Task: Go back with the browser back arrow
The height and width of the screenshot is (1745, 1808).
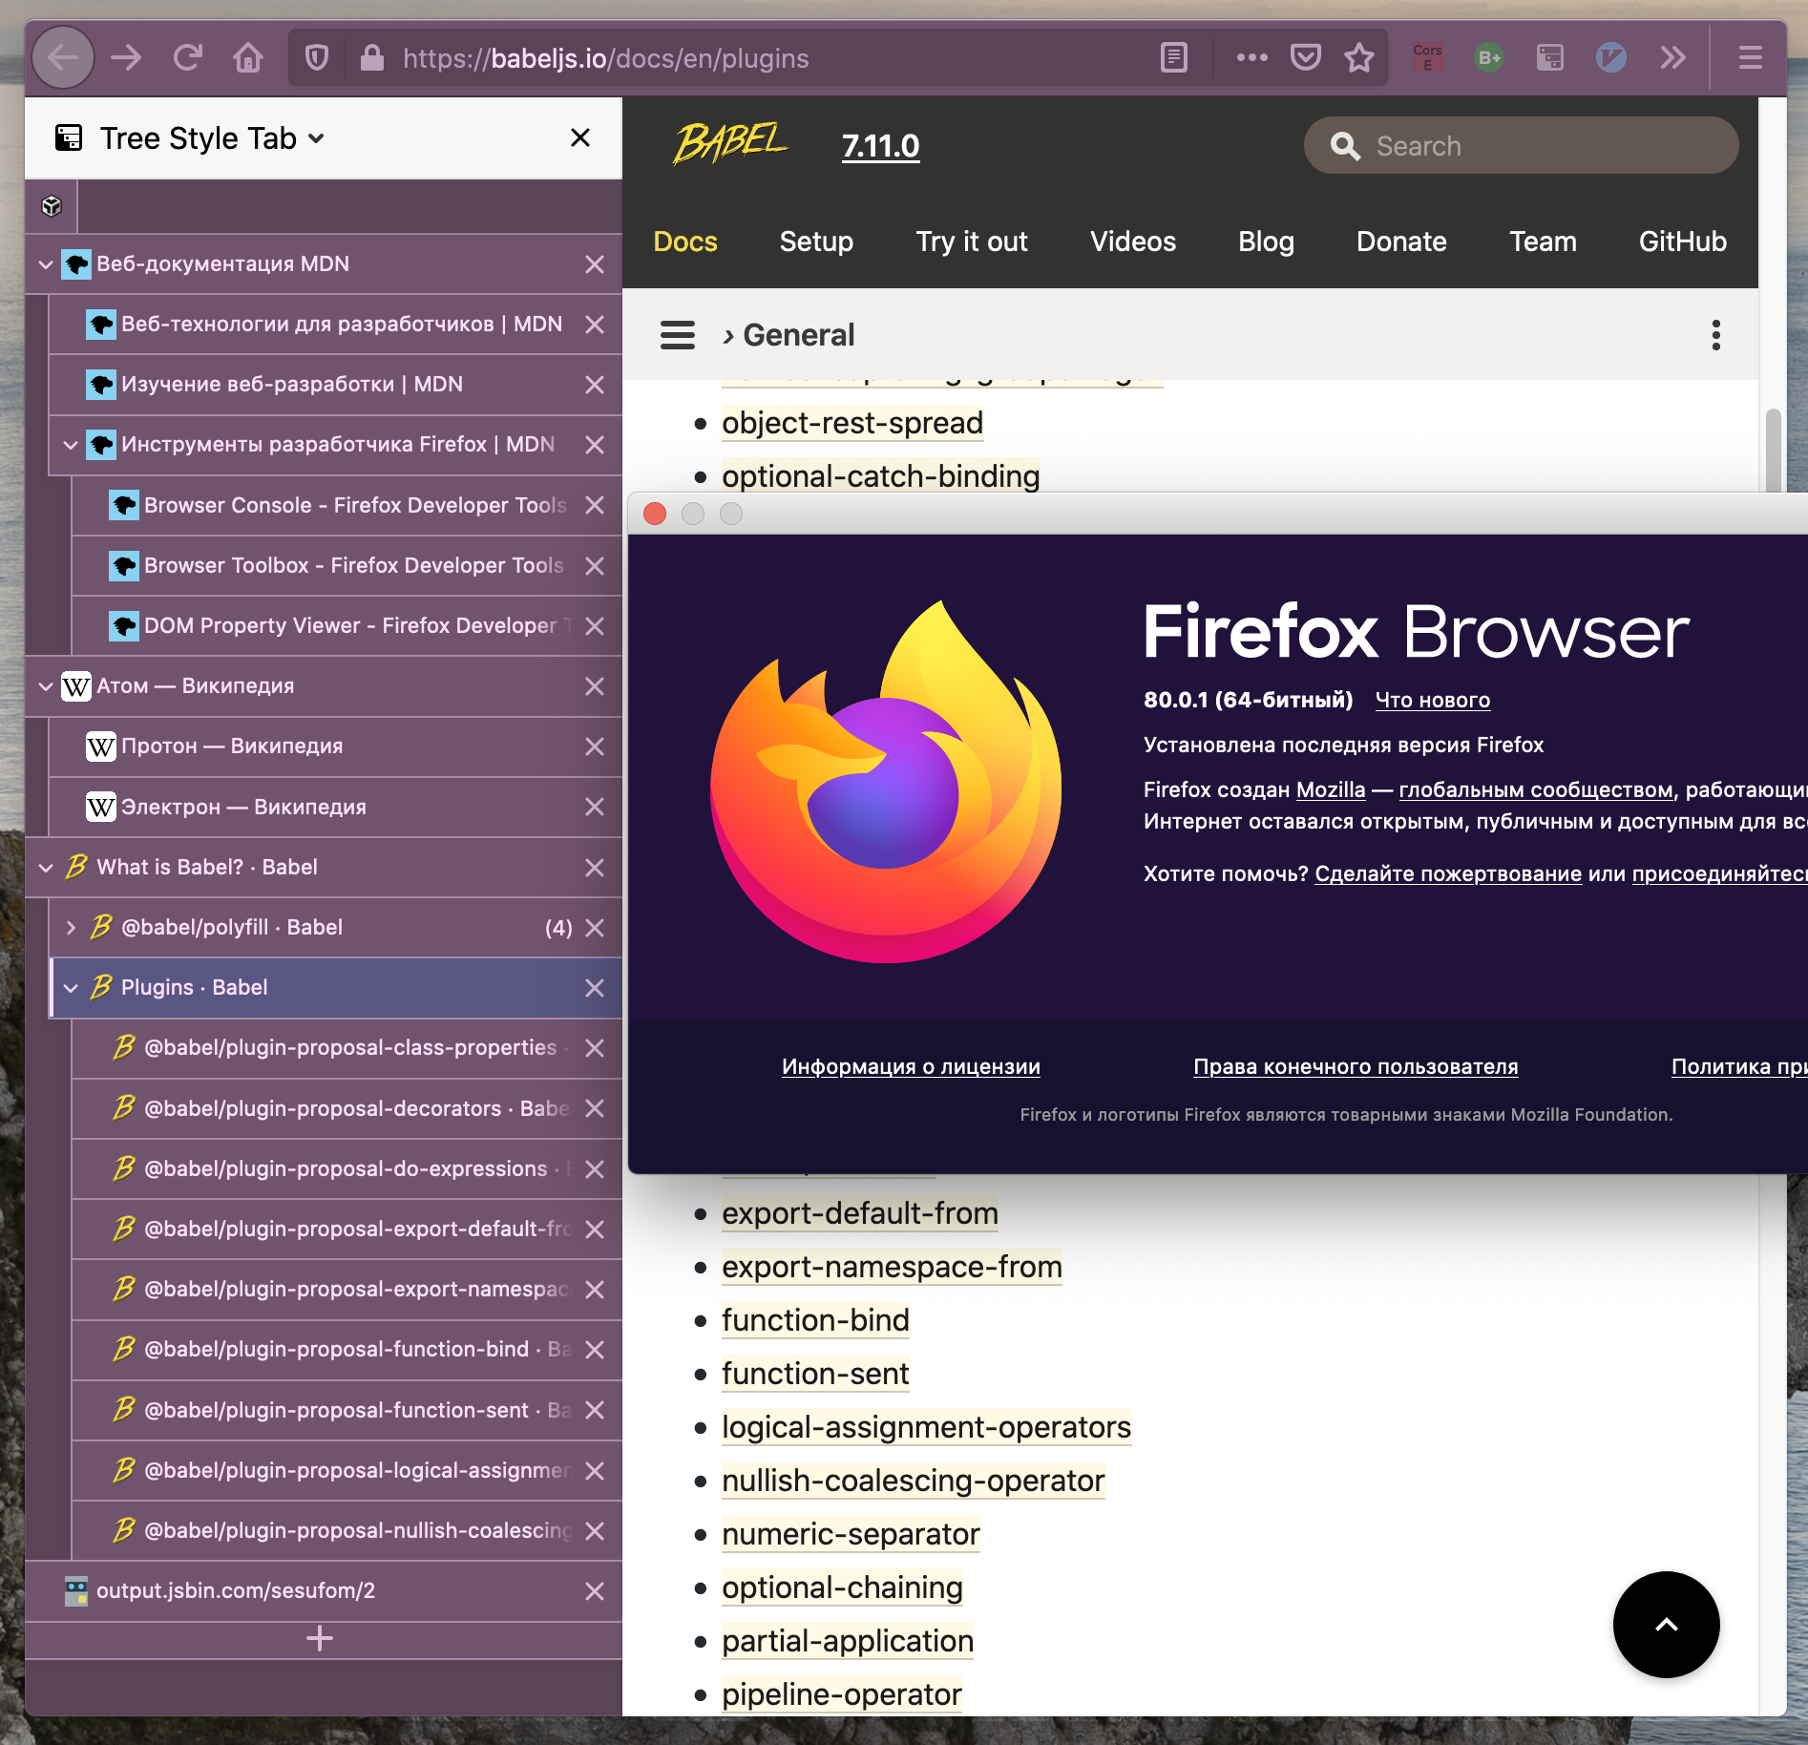Action: pos(63,58)
